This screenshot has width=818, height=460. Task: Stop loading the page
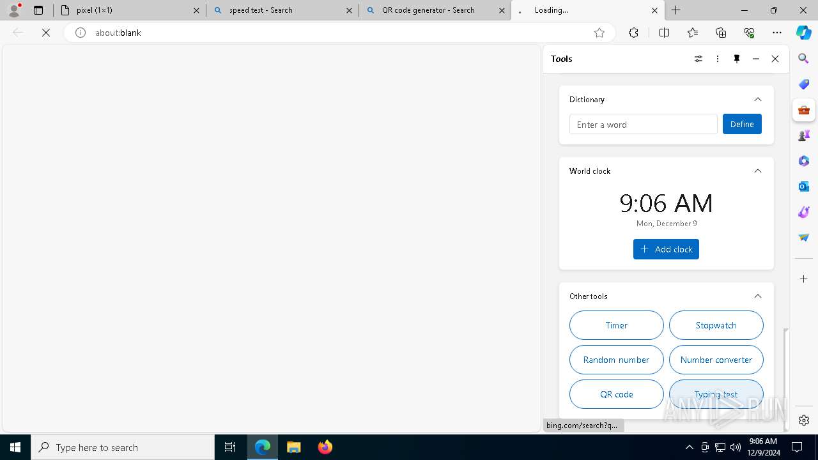pos(46,33)
